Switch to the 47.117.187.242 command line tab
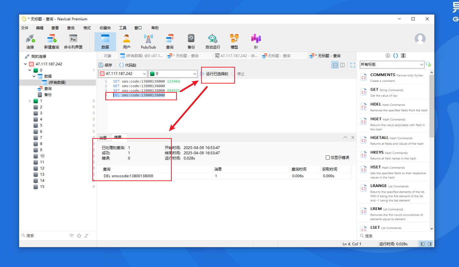The width and height of the screenshot is (459, 267). pos(237,56)
